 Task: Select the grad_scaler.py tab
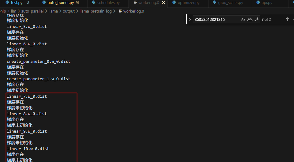click(x=230, y=3)
